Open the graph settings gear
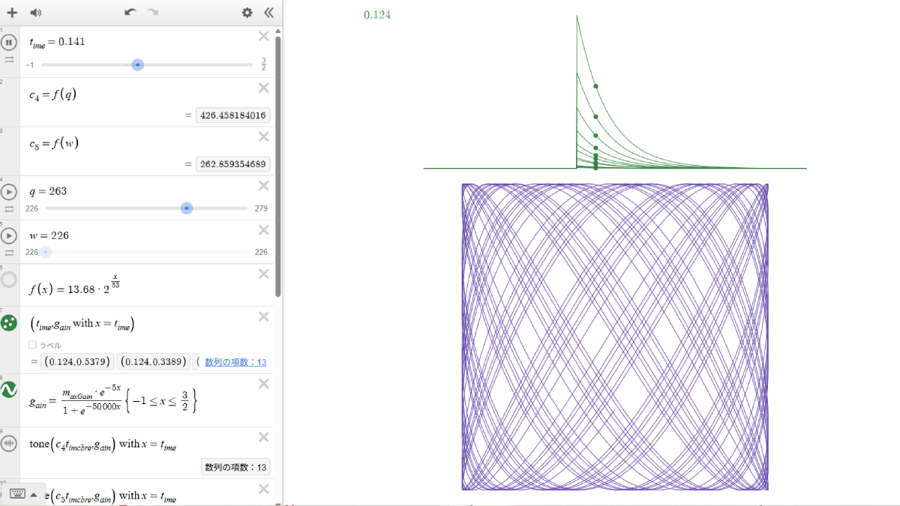This screenshot has height=506, width=900. click(x=247, y=13)
